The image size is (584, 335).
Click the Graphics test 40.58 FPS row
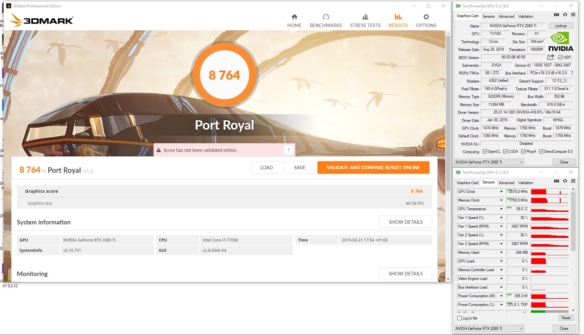click(x=224, y=203)
